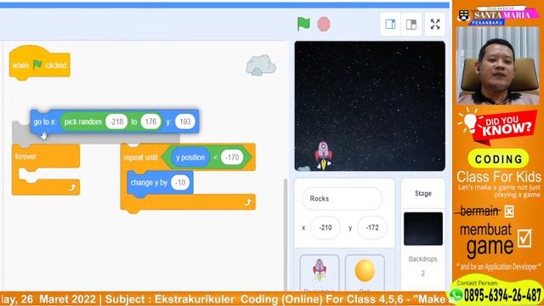This screenshot has height=306, width=544.
Task: Edit the y value 193 field
Action: click(185, 122)
